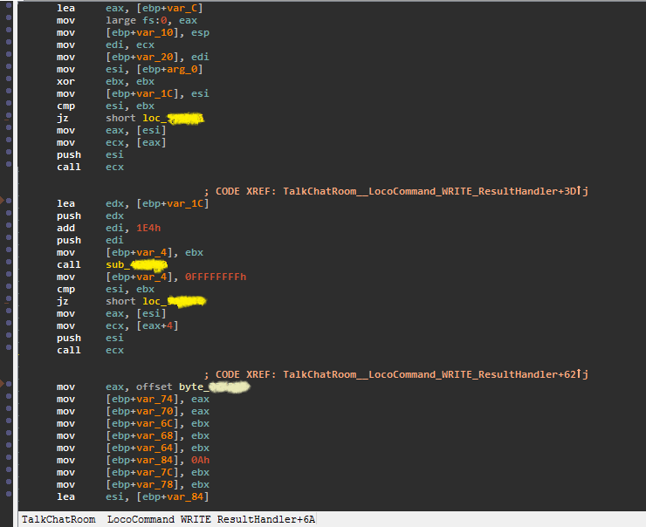Viewport: 646px width, 527px height.
Task: Follow CODE XREF ResultHandler+3D link
Action: [436, 191]
